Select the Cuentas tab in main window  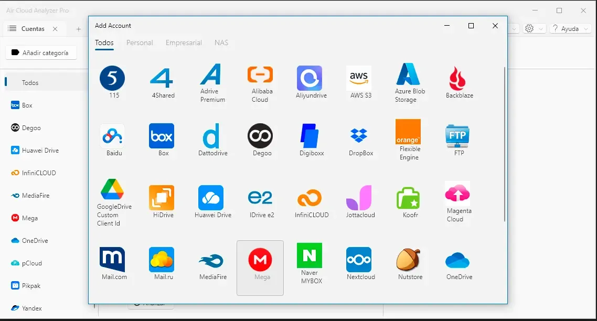(33, 28)
